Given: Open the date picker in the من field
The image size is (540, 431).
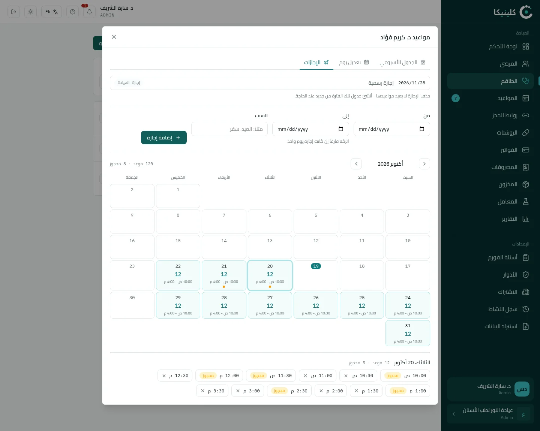Looking at the screenshot, I should (x=422, y=129).
